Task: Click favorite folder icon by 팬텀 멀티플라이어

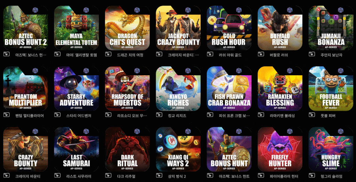Action: (x=6, y=115)
